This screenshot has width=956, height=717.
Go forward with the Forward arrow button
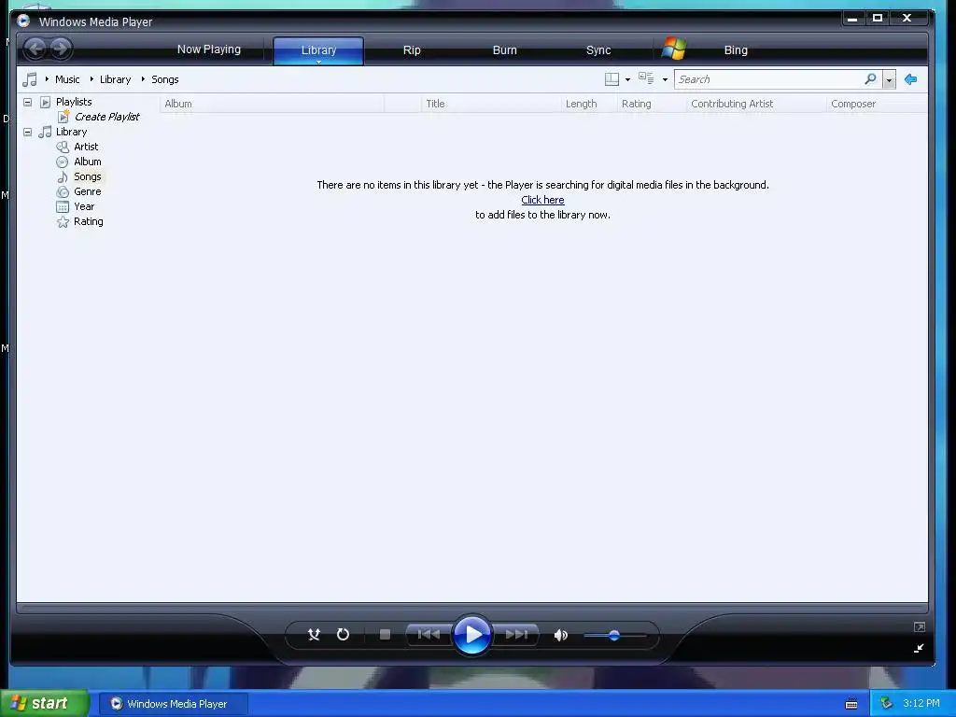click(x=61, y=49)
